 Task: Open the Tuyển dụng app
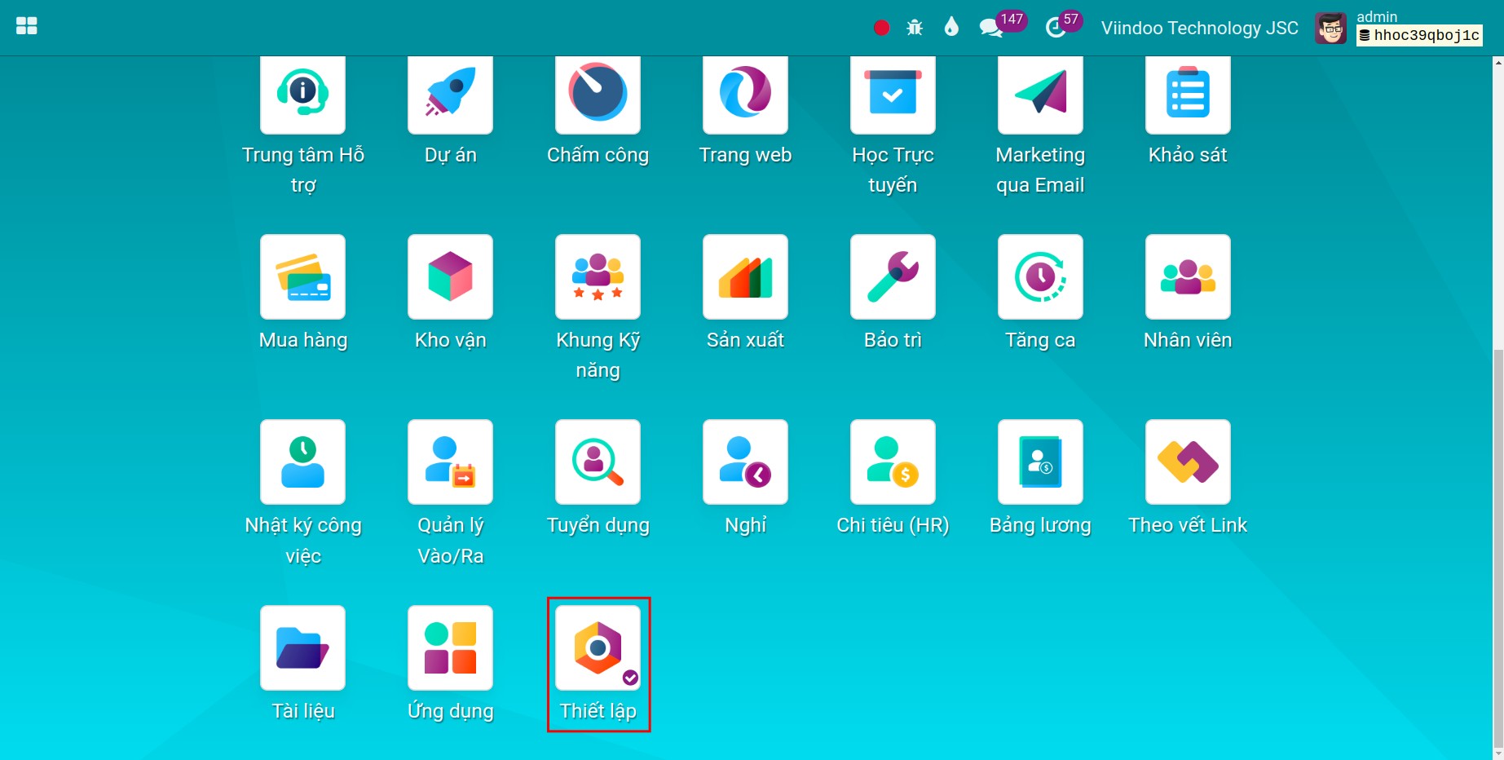click(x=598, y=462)
